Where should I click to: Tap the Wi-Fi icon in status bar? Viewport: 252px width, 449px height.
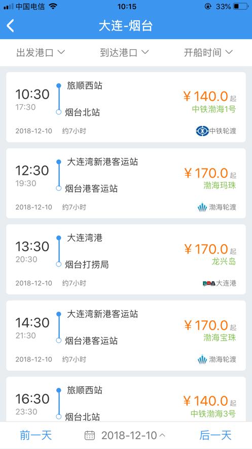pyautogui.click(x=53, y=6)
